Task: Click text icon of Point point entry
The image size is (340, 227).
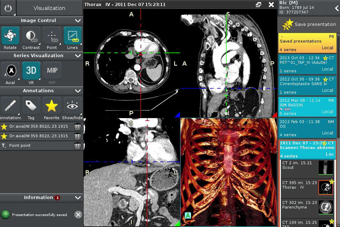Action: [4, 145]
